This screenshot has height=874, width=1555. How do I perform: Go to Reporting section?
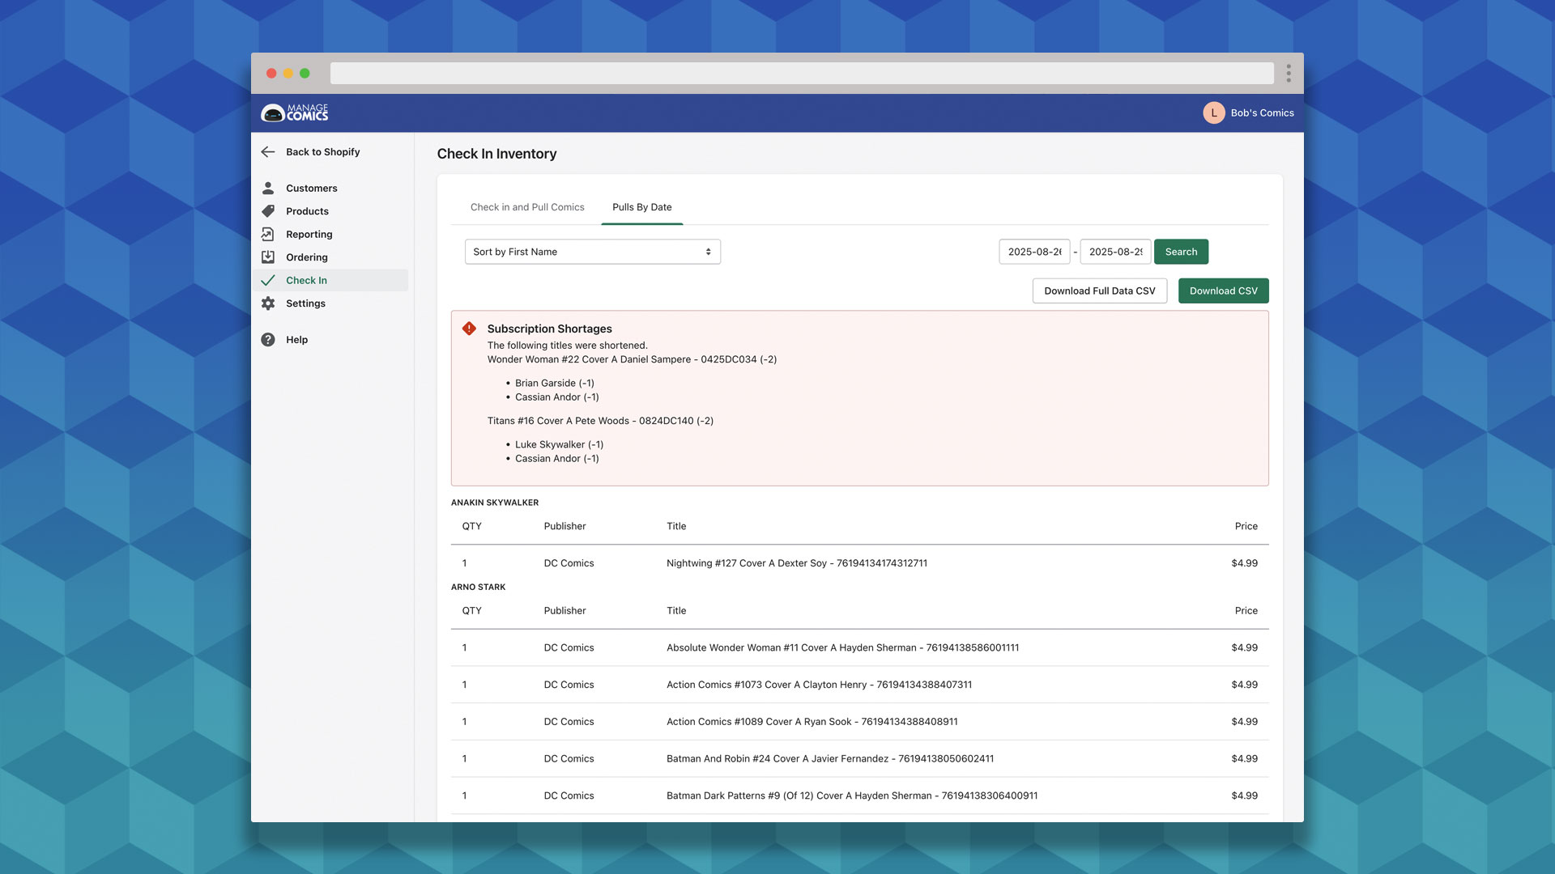point(309,235)
